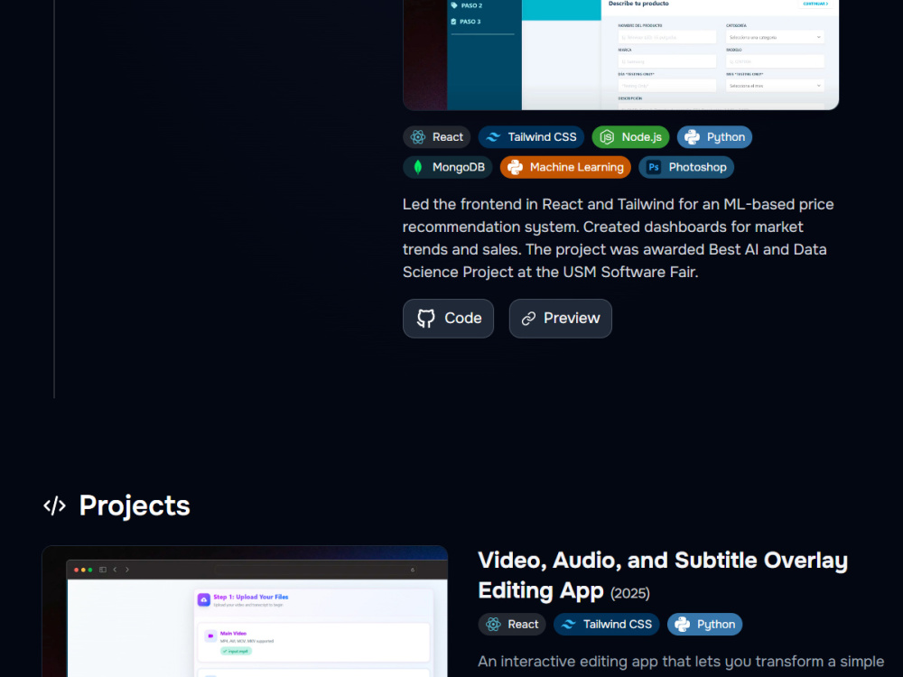903x677 pixels.
Task: Click the sidebar toggle icon in thumbnail browser
Action: click(103, 570)
